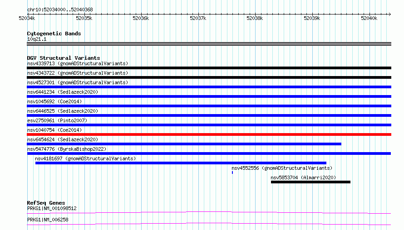Select the nsv1045692 Coe2014 bar
404x230 pixels.
pos(209,106)
